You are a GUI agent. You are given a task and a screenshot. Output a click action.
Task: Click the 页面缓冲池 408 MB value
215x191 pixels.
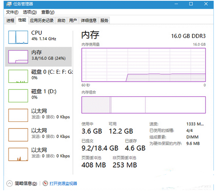click(93, 165)
